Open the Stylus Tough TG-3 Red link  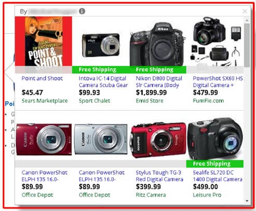[x=159, y=176]
